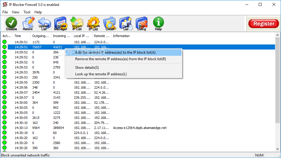Click the Stop Listing toolbar icon
The width and height of the screenshot is (281, 158).
coord(142,24)
